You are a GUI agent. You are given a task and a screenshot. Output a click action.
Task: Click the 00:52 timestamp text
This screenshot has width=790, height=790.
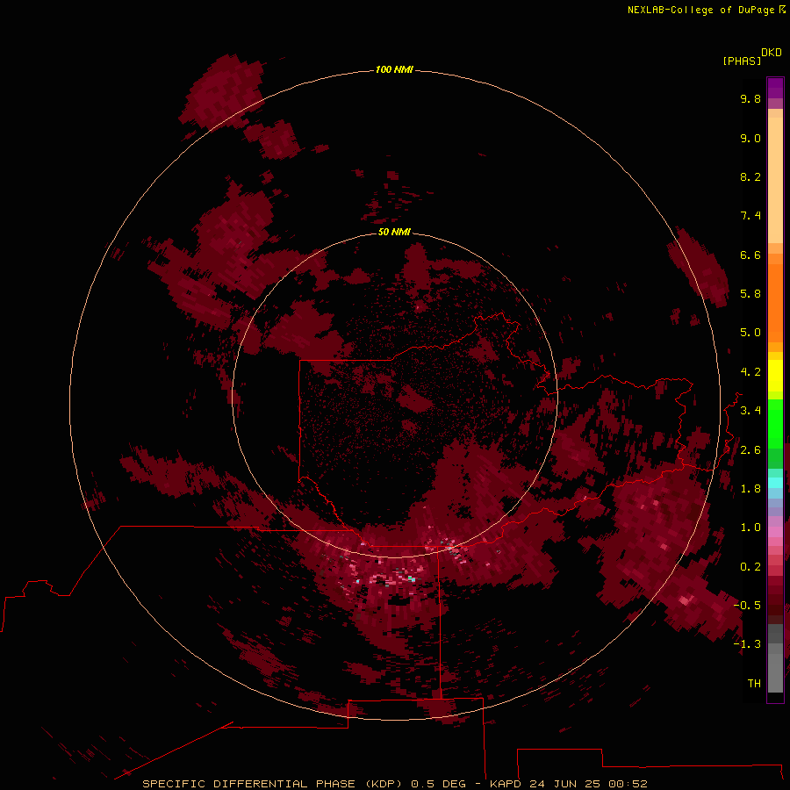coord(628,784)
